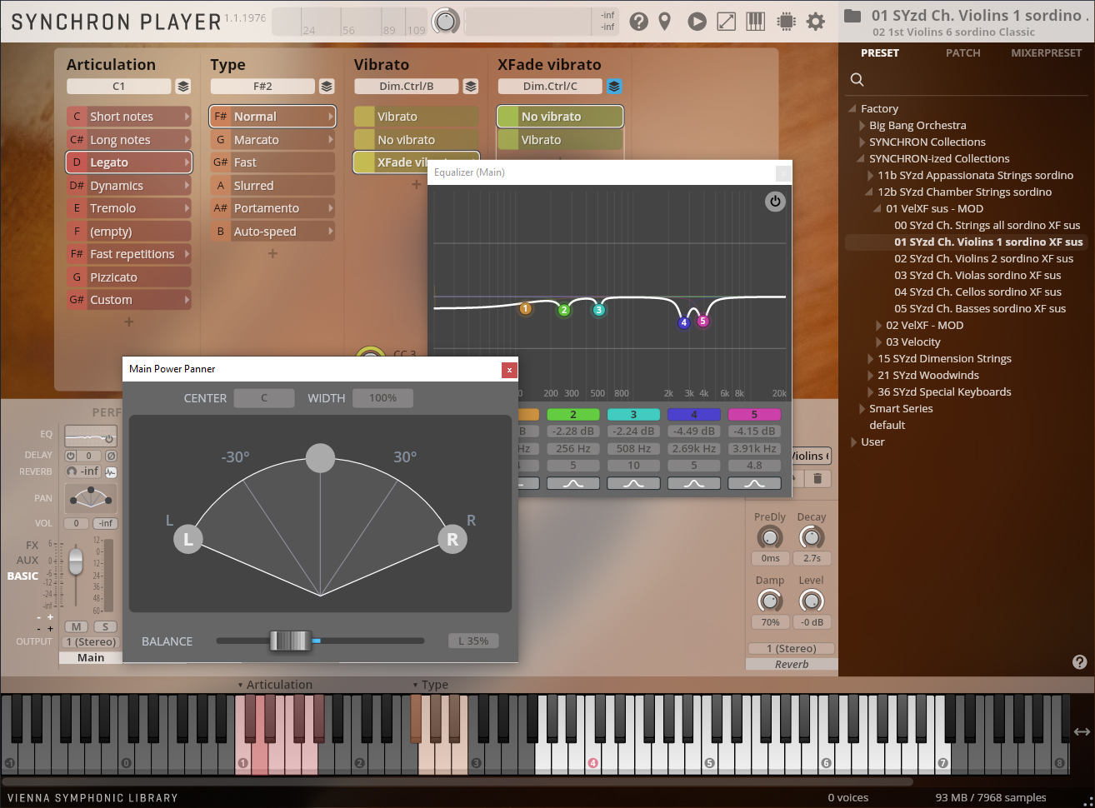Click the search magnifier in preset browser
The width and height of the screenshot is (1095, 808).
[857, 80]
